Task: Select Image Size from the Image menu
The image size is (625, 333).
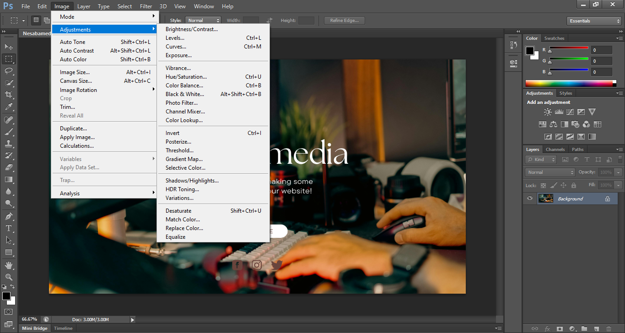Action: (x=75, y=72)
